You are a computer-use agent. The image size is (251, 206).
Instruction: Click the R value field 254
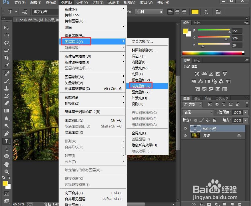pyautogui.click(x=237, y=31)
